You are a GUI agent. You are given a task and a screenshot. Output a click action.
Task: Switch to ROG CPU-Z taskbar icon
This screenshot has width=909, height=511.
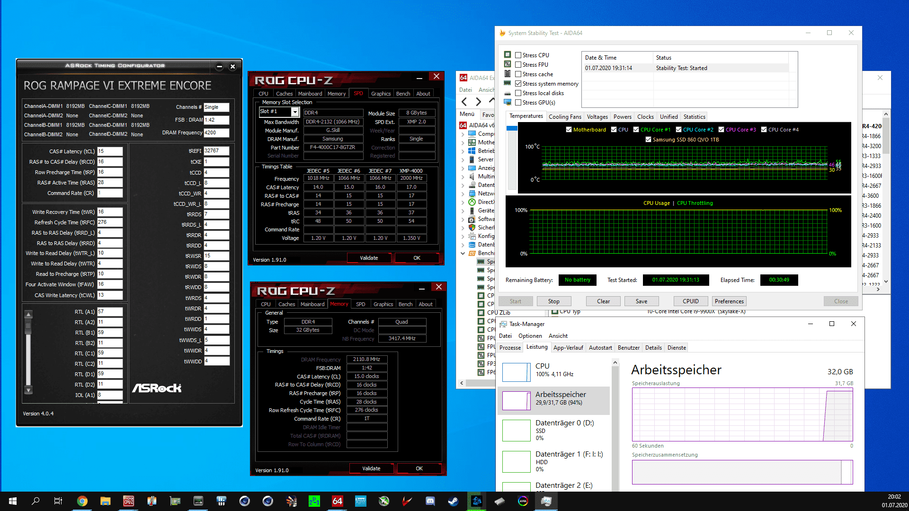tap(128, 501)
